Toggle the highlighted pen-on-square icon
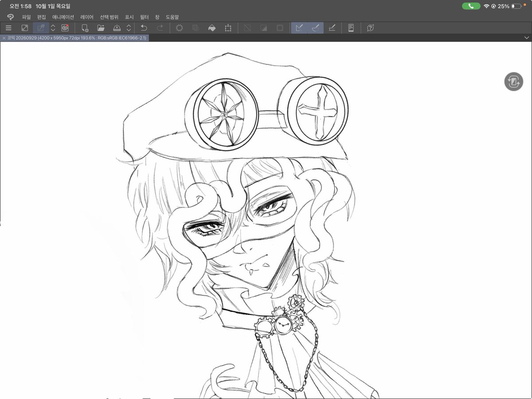This screenshot has width=532, height=399. point(41,28)
